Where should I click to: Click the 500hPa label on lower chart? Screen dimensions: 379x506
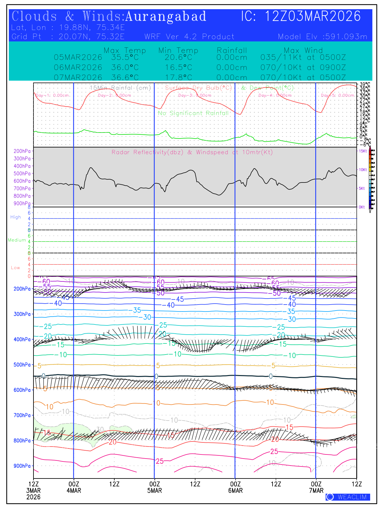[x=22, y=365]
